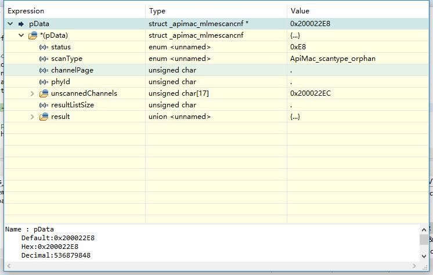Select the phyId field name
The image size is (433, 275).
pyautogui.click(x=60, y=82)
